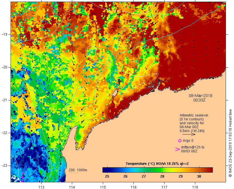Click the latitude label -22

4,133
